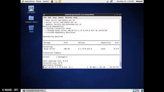164x92 pixels.
Task: Open the Terminal menu in the terminal
Action: tap(68, 18)
